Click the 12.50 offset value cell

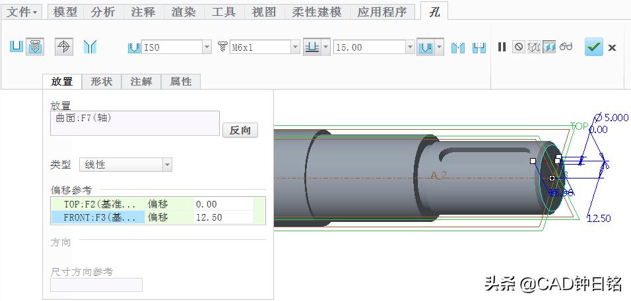(x=223, y=217)
